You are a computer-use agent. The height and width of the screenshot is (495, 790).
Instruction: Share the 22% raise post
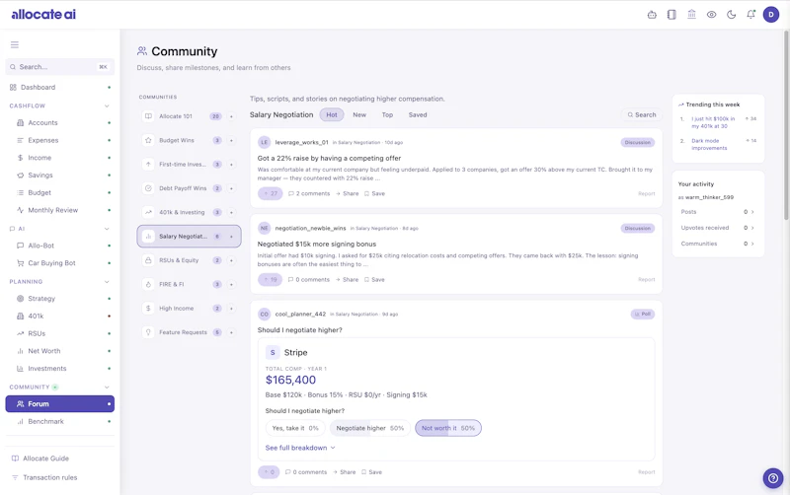click(348, 193)
